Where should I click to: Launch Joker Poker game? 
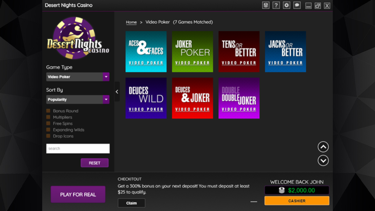tap(192, 52)
